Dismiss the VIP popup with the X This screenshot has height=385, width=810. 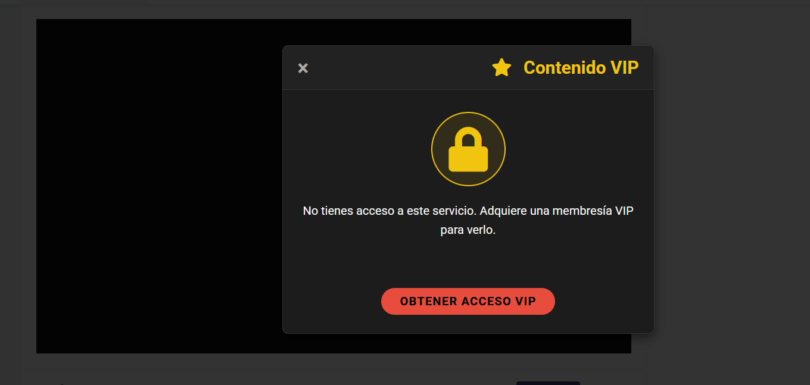pos(303,68)
